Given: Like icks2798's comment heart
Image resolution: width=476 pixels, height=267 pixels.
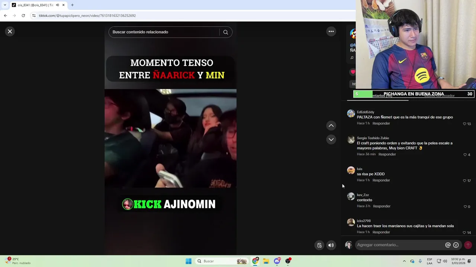Looking at the screenshot, I should coord(464,233).
